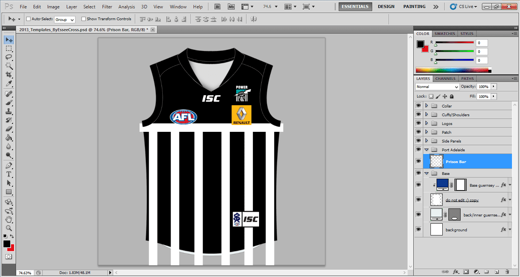Screen dimensions: 520x277
Task: Collapse the Port Adelaide layer group
Action: point(426,150)
